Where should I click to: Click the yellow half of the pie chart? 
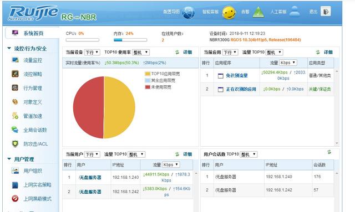pos(120,107)
